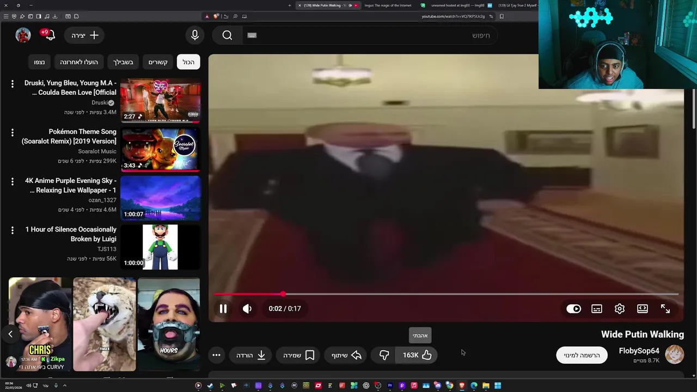Pause the Wide Putin Walking video

223,309
